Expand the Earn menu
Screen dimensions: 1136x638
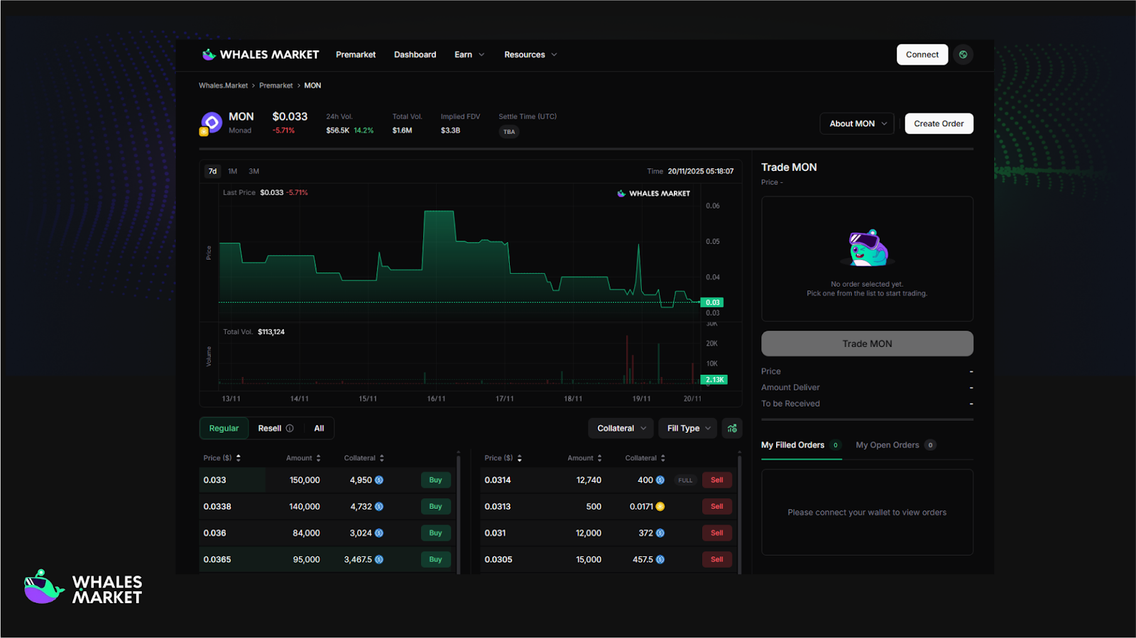pyautogui.click(x=469, y=55)
